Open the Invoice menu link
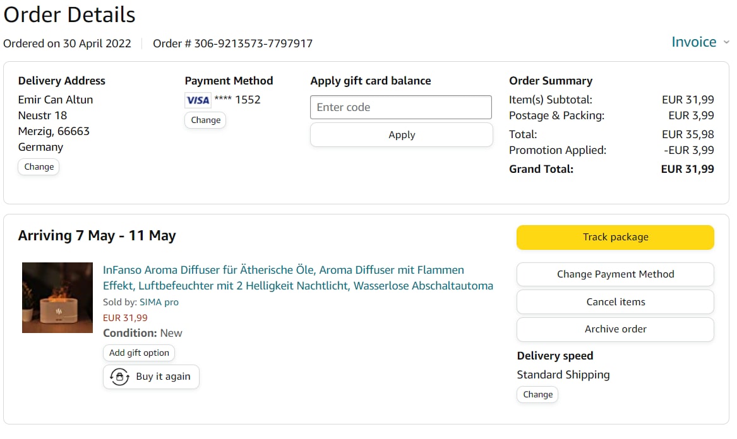The image size is (737, 439). pos(693,42)
